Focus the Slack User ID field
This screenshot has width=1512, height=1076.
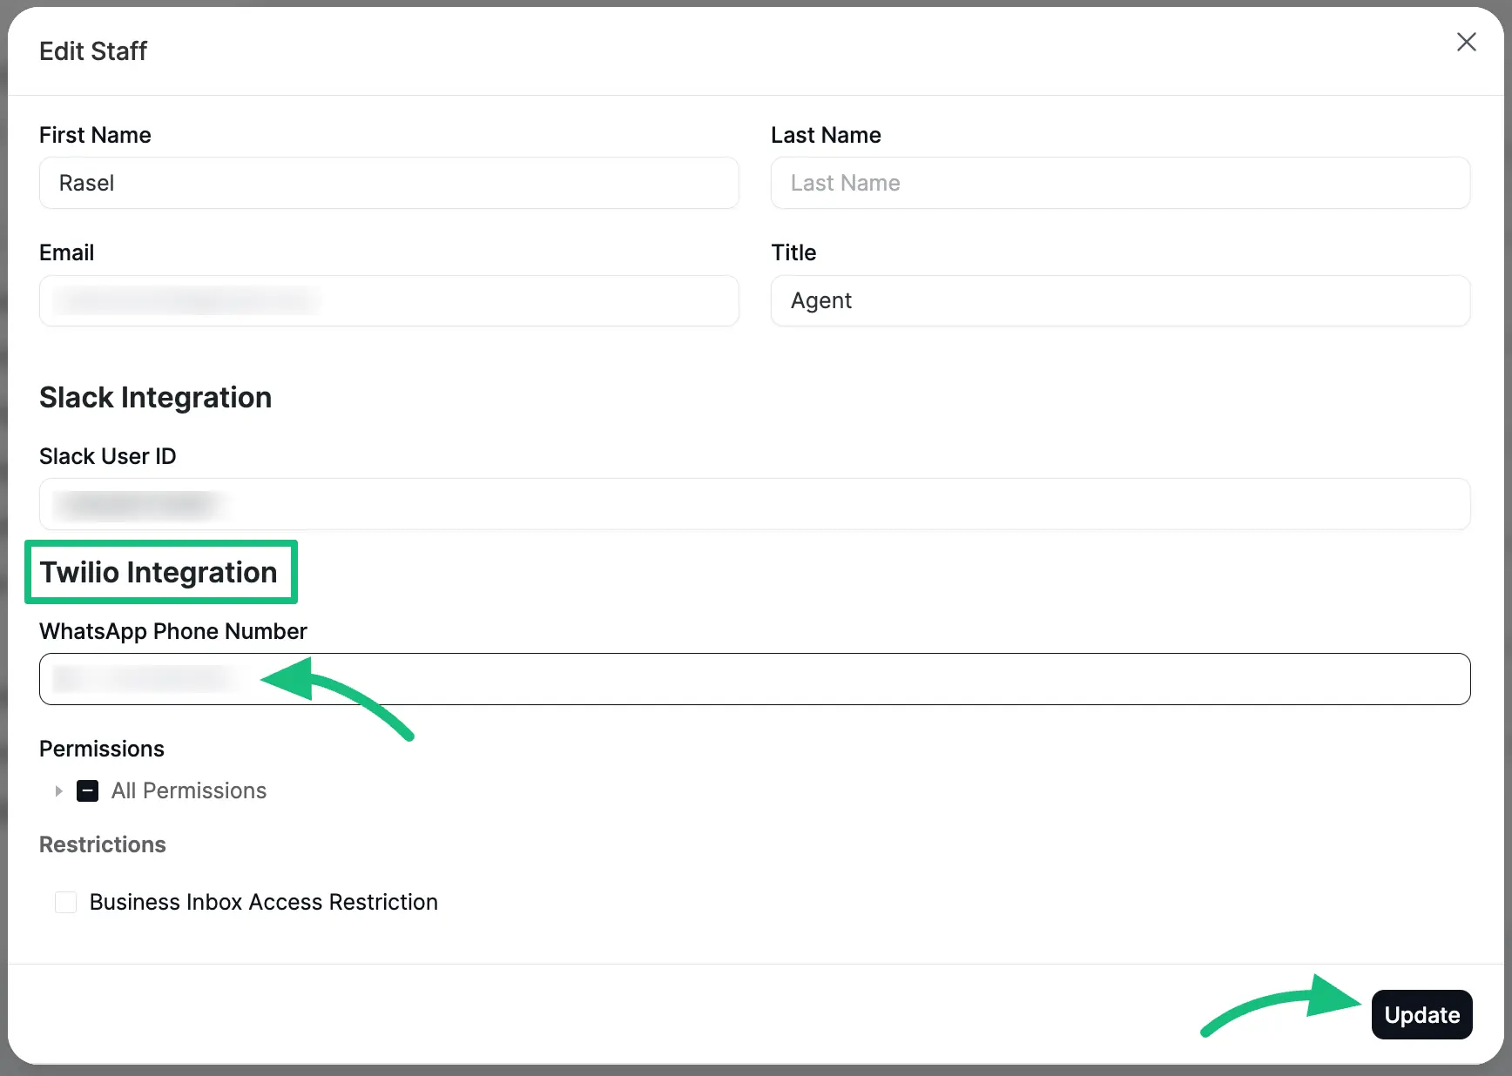(754, 504)
